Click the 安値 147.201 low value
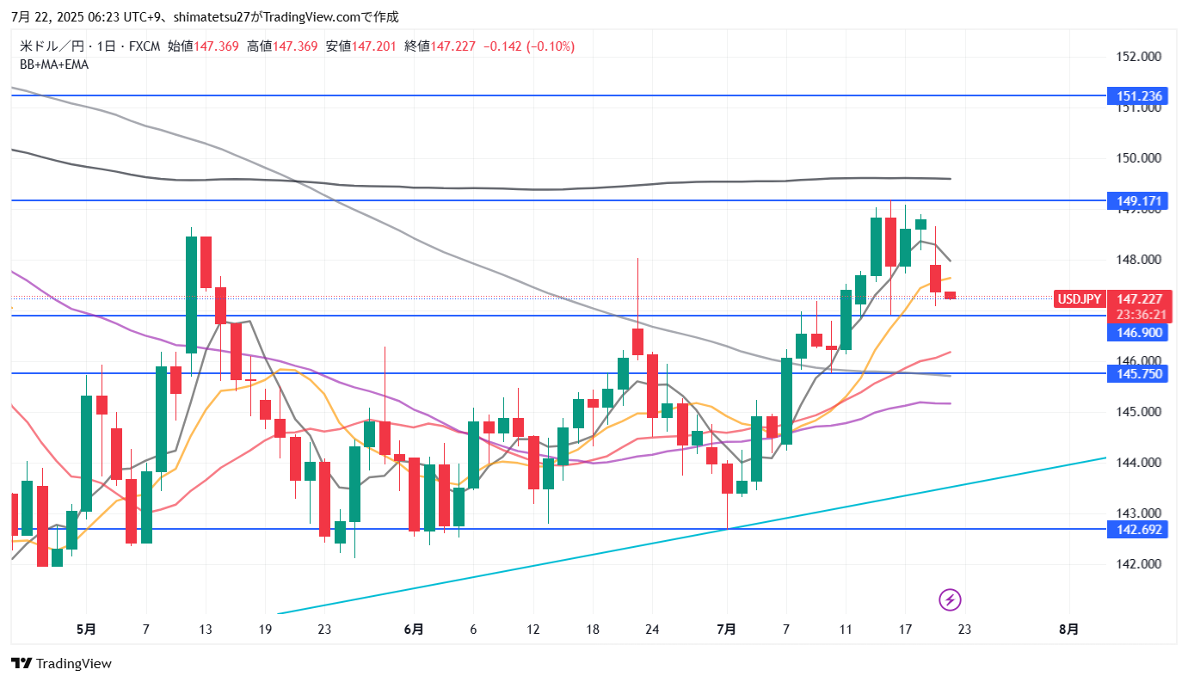This screenshot has width=1188, height=682. [x=361, y=46]
